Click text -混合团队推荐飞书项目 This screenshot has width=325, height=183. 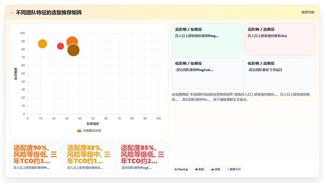265,70
